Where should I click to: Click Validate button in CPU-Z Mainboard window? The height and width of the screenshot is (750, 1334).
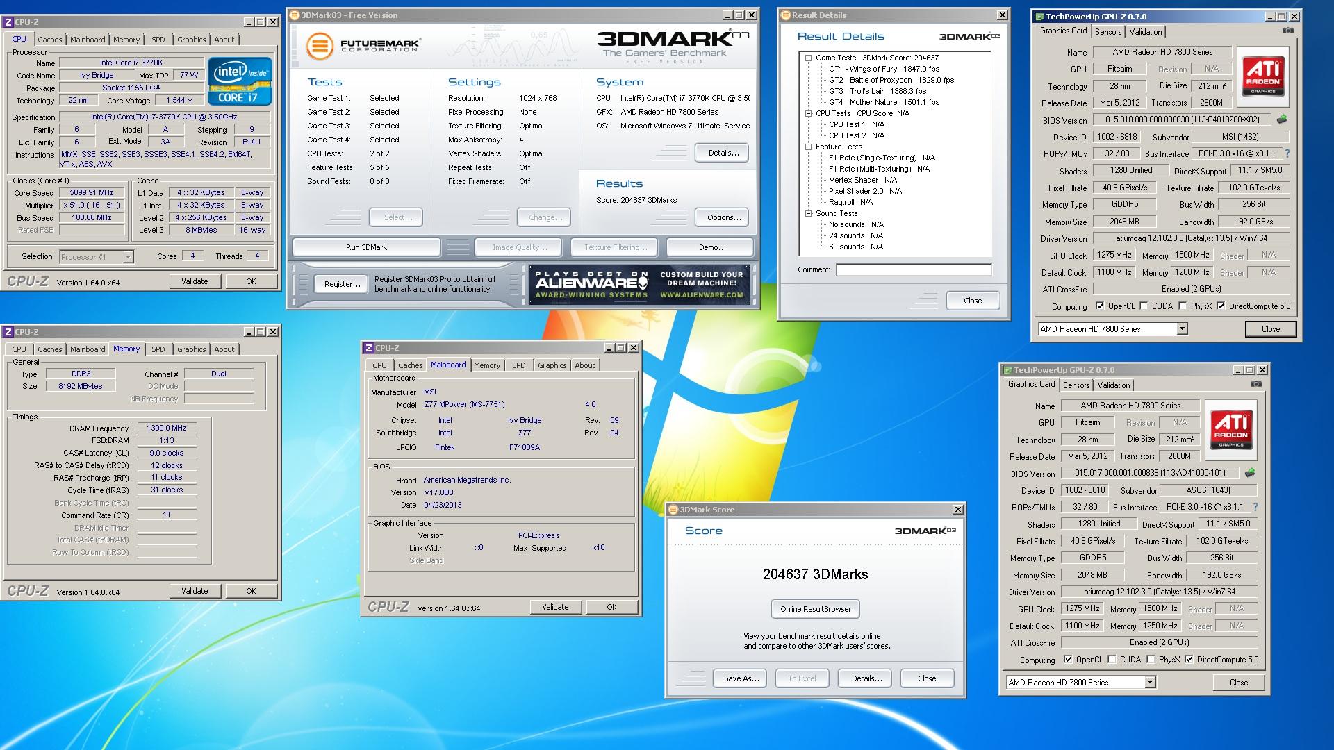coord(554,607)
